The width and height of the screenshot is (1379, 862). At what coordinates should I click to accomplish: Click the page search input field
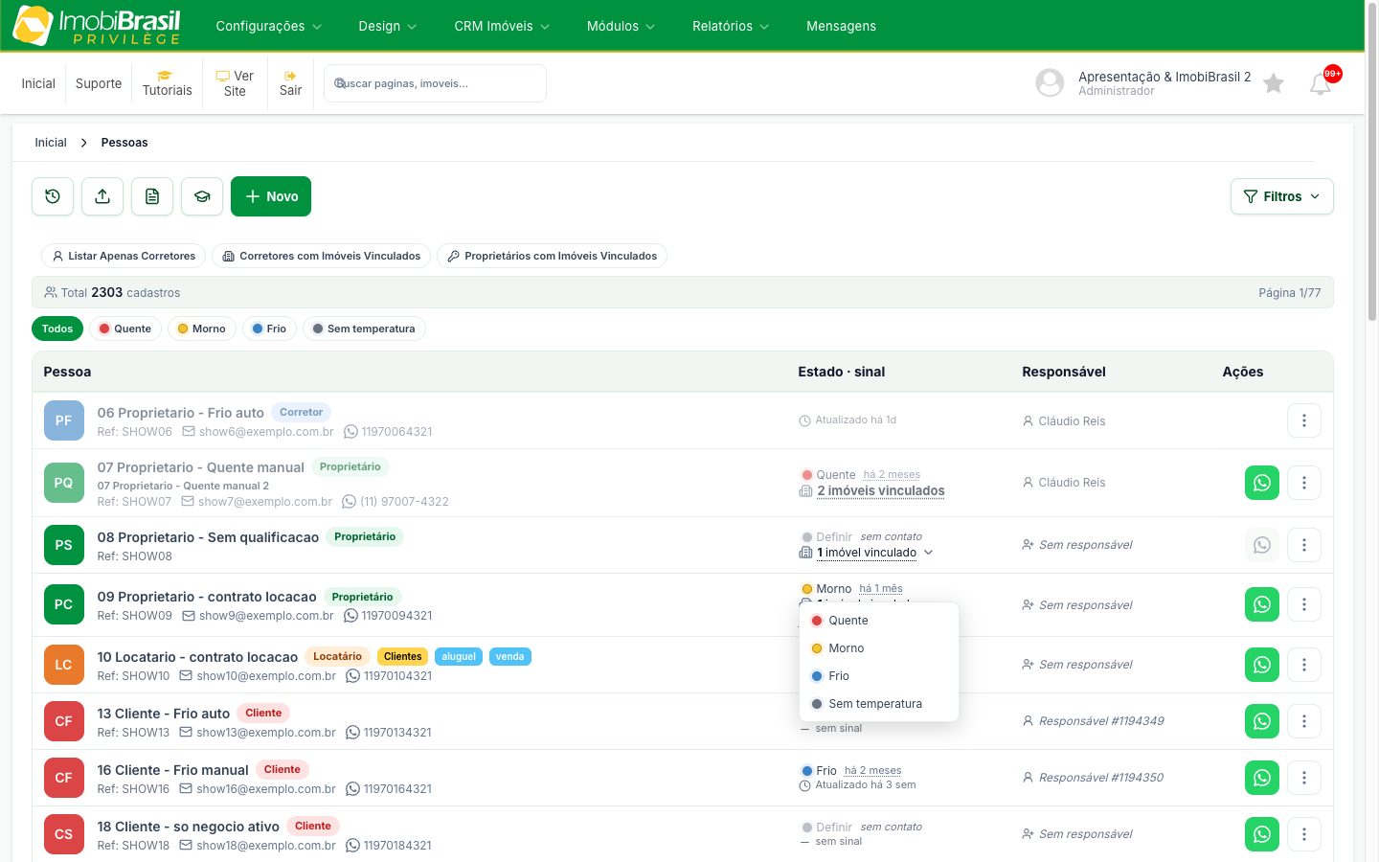[x=435, y=83]
